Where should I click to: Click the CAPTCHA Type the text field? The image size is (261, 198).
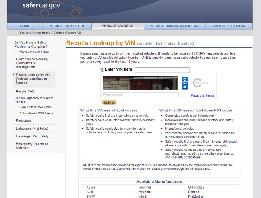(x=140, y=95)
